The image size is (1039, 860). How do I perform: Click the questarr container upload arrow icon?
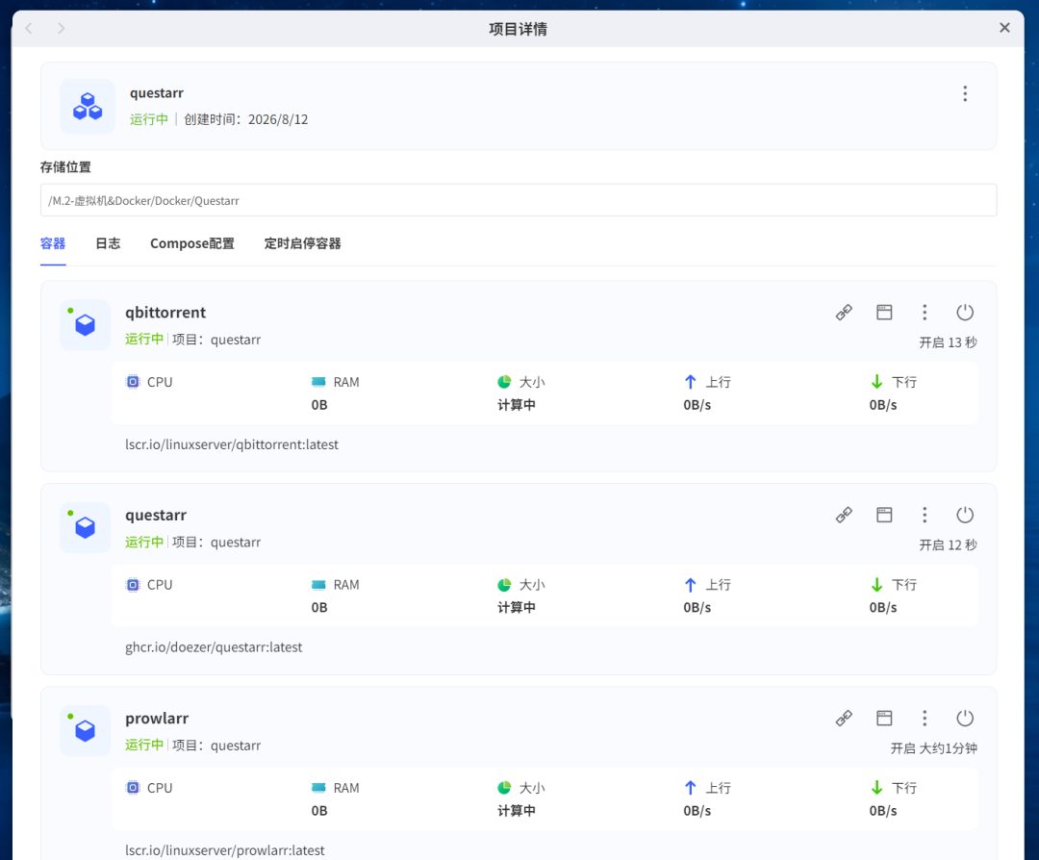(691, 584)
